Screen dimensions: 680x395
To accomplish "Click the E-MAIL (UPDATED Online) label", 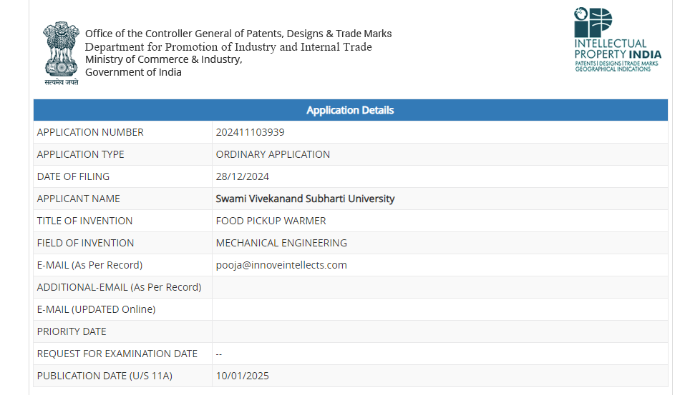I will tap(96, 309).
